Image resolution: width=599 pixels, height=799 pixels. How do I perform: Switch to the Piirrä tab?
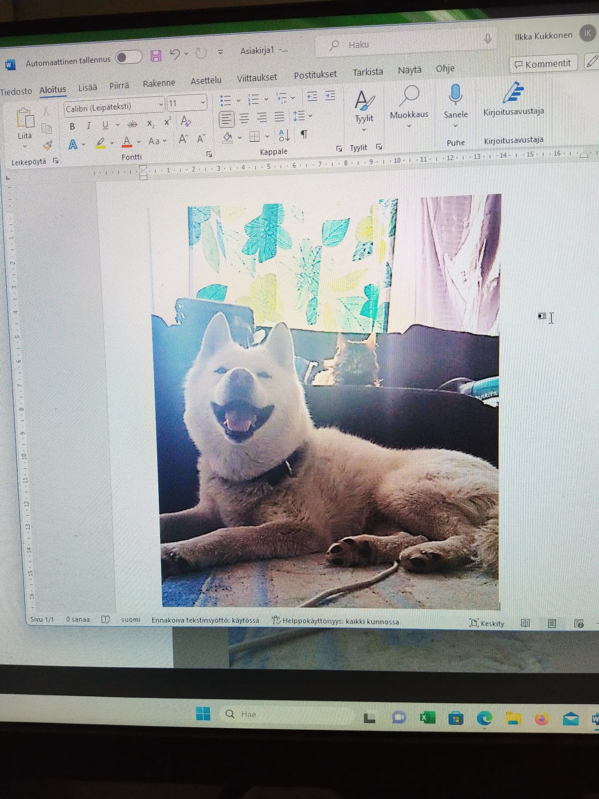119,85
